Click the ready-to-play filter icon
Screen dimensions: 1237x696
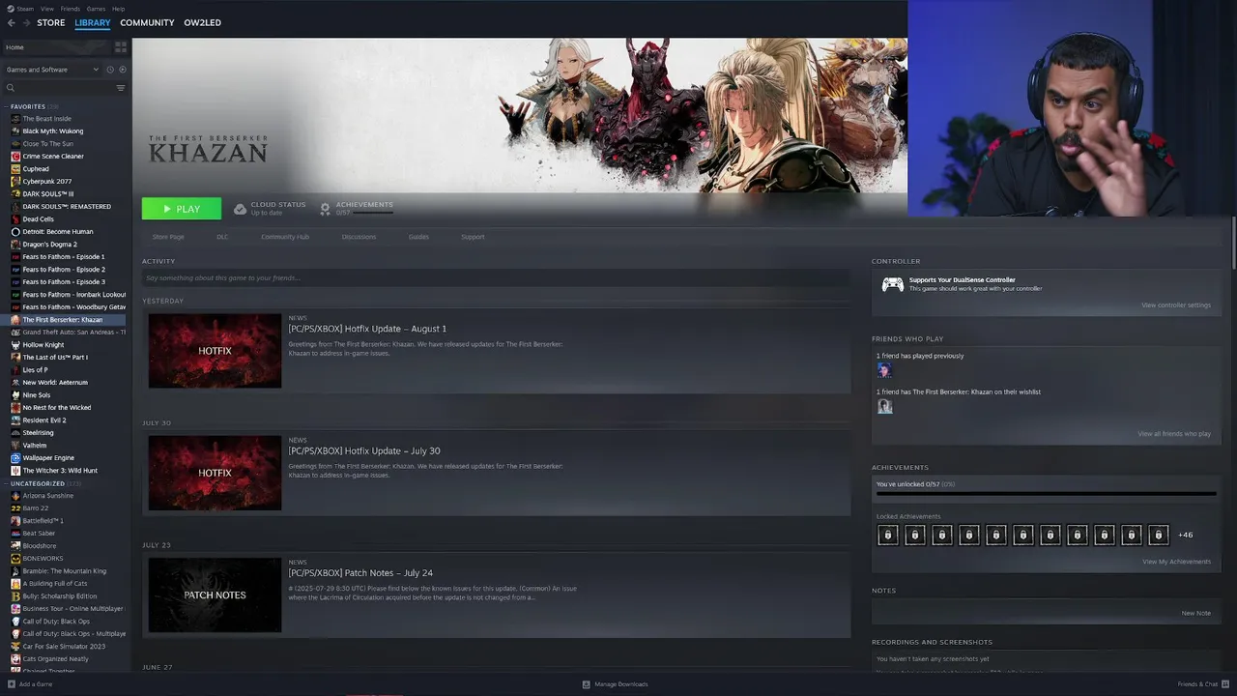pyautogui.click(x=122, y=70)
